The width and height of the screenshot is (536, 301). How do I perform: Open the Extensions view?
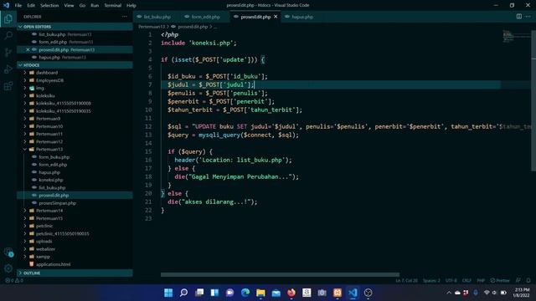pyautogui.click(x=8, y=85)
